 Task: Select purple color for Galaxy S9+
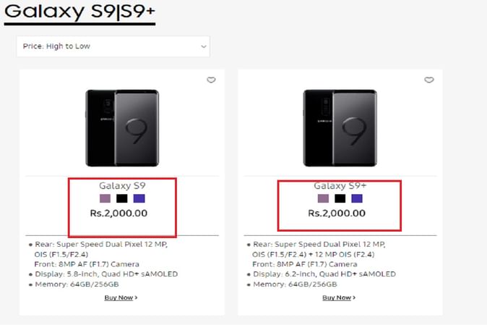point(322,198)
